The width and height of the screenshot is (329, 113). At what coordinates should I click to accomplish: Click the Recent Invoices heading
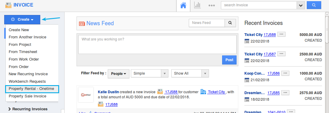(x=264, y=23)
